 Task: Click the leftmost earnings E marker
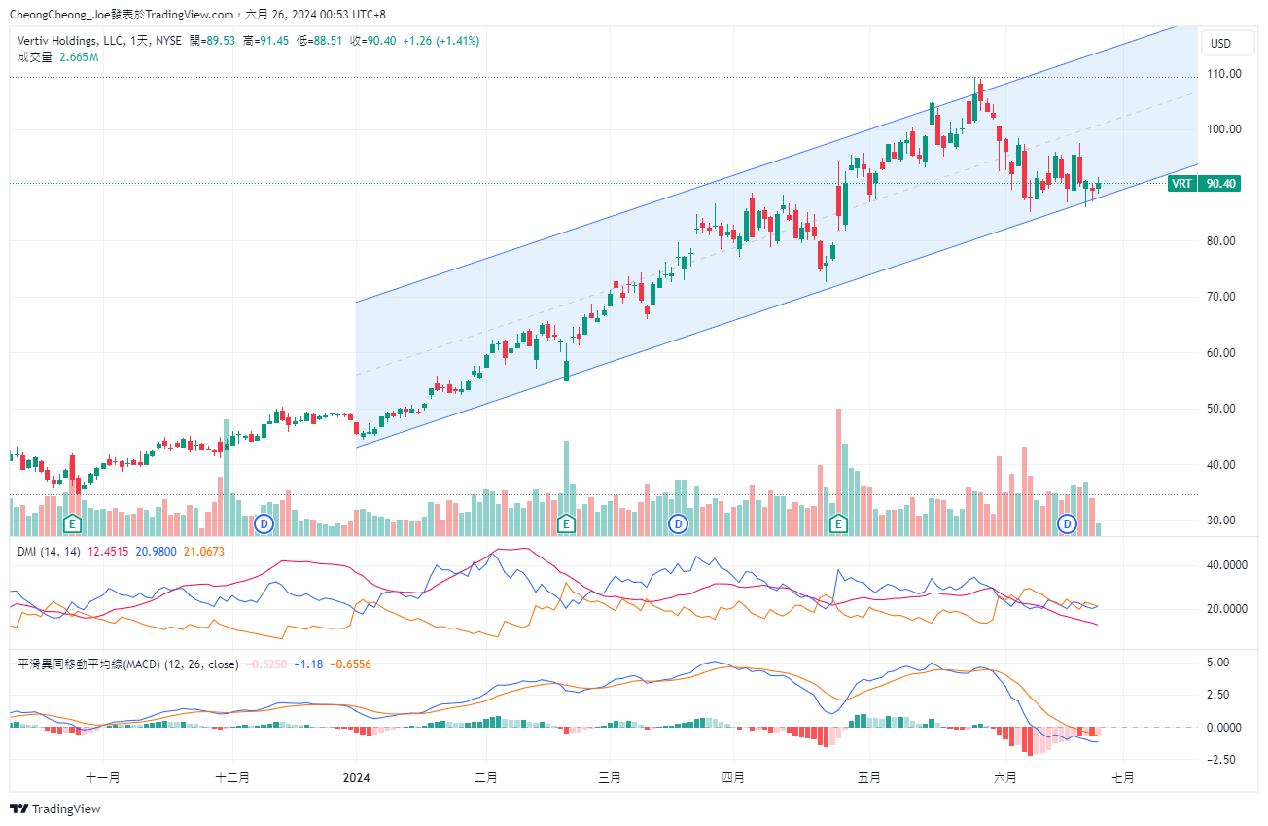click(x=72, y=524)
